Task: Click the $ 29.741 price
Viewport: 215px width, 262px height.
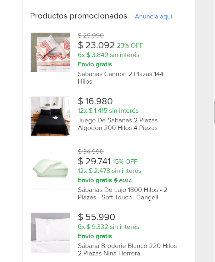Action: point(94,161)
